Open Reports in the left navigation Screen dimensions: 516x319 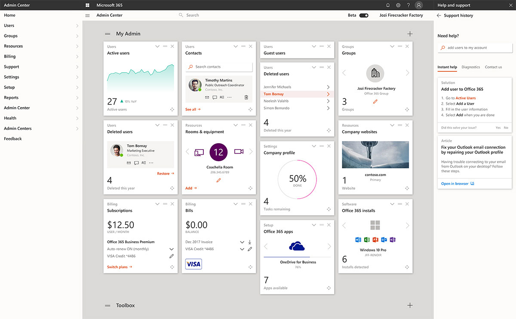(11, 98)
